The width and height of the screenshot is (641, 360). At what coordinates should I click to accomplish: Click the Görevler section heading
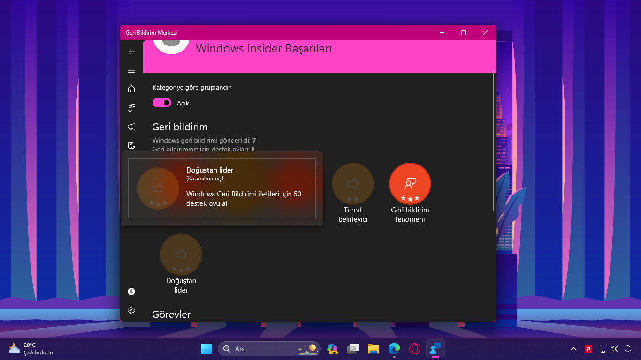pyautogui.click(x=171, y=315)
